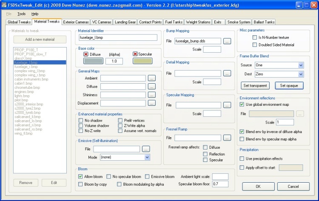Uncheck Use global environment map
Screen dimensions: 319x201
tap(242, 105)
